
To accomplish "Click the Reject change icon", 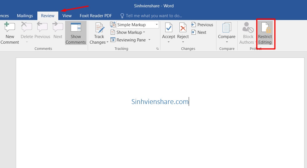I will click(183, 28).
